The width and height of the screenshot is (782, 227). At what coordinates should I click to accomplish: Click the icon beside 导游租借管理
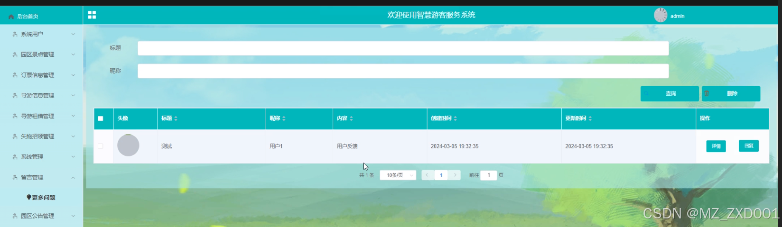[15, 116]
